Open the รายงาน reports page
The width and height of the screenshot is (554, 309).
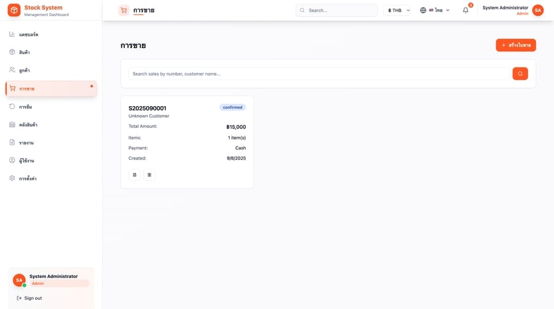coord(51,142)
